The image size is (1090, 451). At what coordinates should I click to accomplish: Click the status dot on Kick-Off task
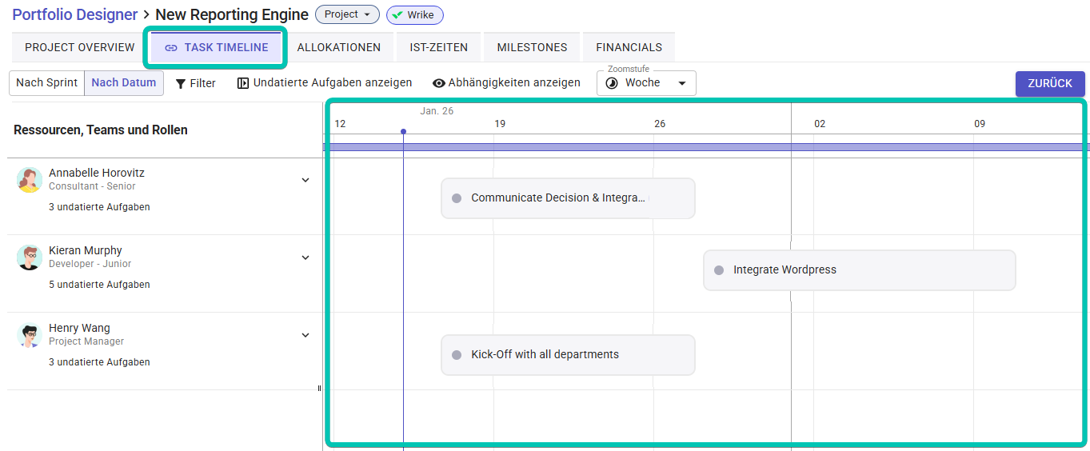(x=457, y=355)
